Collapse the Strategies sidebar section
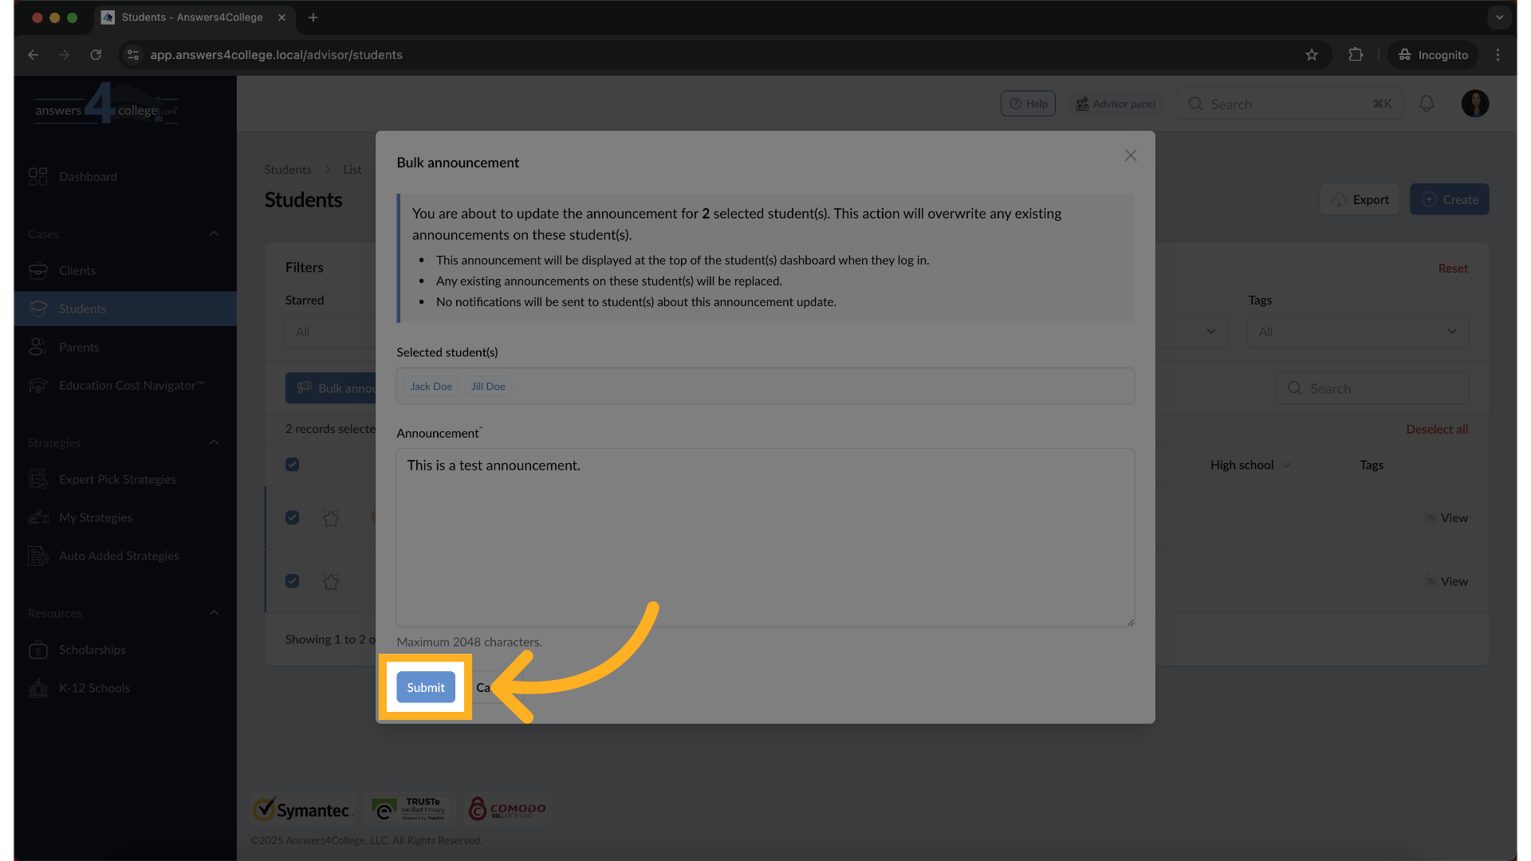This screenshot has height=861, width=1531. tap(214, 442)
